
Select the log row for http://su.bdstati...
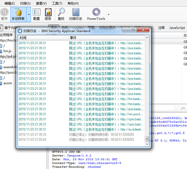[81, 129]
